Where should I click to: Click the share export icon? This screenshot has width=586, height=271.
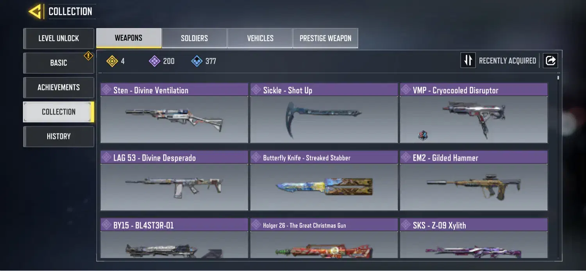point(550,61)
